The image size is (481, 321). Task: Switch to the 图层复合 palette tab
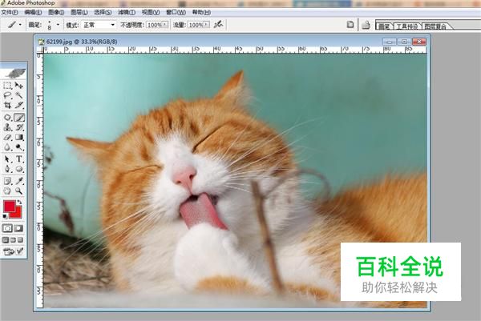(435, 26)
